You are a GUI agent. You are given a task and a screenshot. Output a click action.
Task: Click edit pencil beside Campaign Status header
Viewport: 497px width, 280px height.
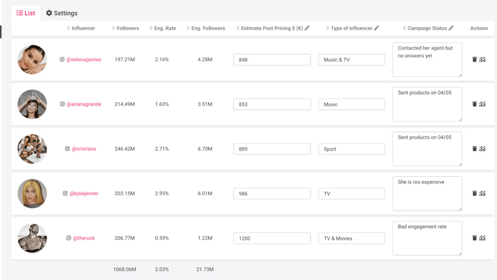pos(451,28)
